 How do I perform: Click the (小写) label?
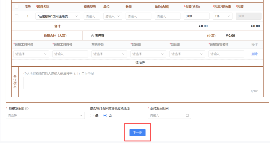(211, 36)
